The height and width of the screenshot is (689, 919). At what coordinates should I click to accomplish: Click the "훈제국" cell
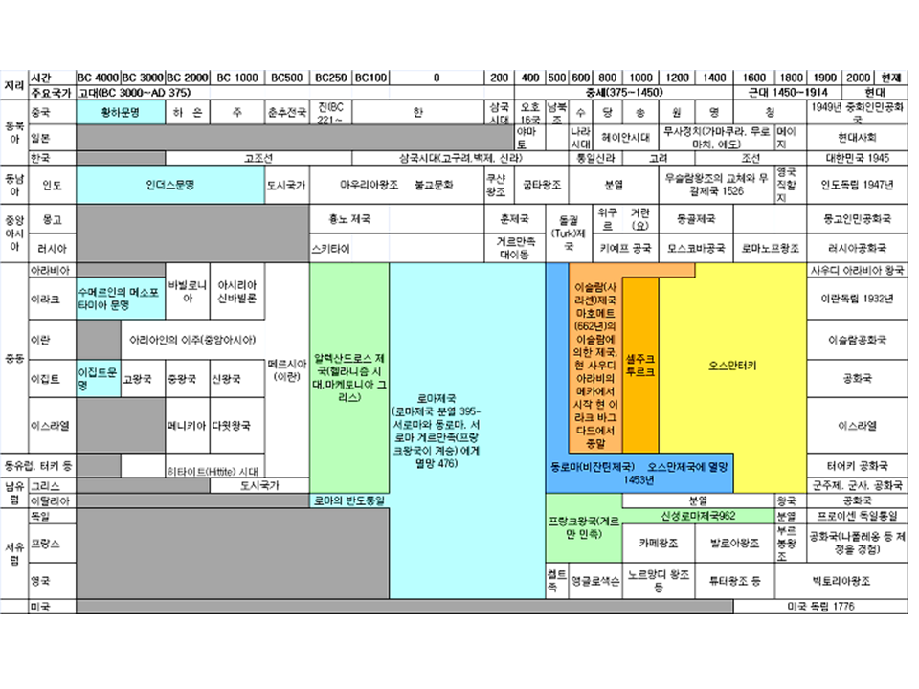tap(515, 219)
